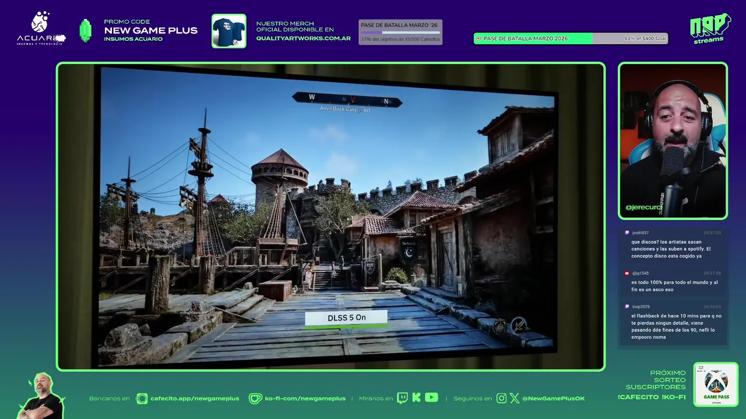The image size is (746, 419).
Task: Click the 'Seguinos en' label
Action: pos(472,399)
